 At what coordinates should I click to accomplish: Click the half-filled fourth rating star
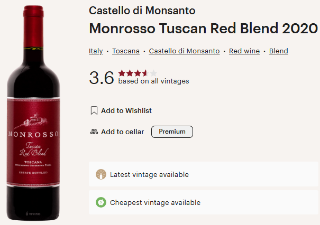[x=145, y=73]
